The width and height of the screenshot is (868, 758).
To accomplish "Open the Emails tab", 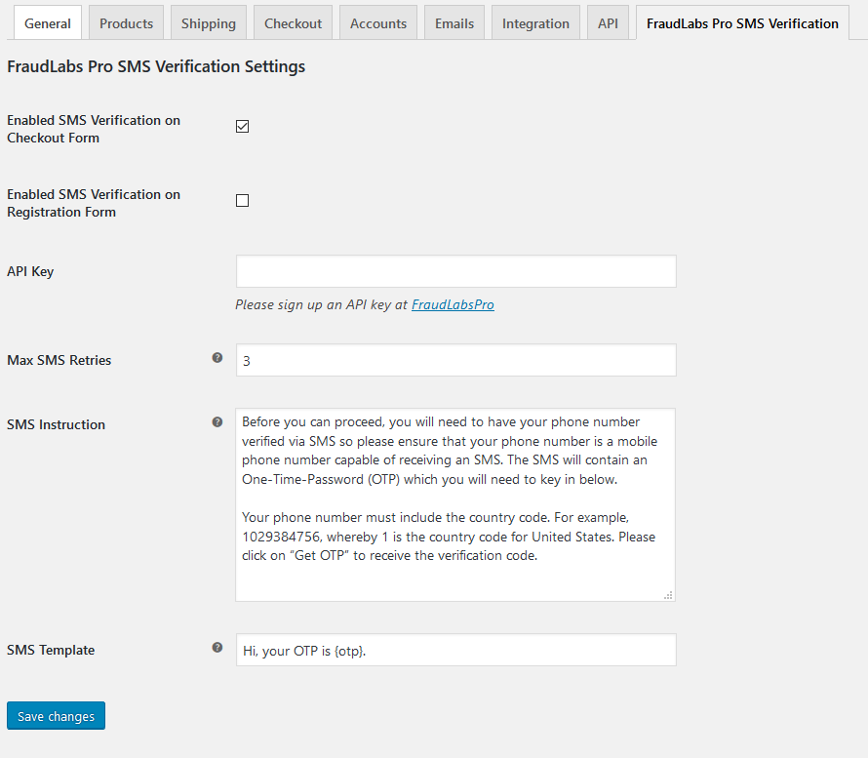I will coord(454,23).
